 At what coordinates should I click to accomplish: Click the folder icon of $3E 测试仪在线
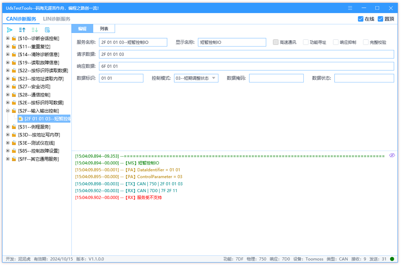click(14, 143)
